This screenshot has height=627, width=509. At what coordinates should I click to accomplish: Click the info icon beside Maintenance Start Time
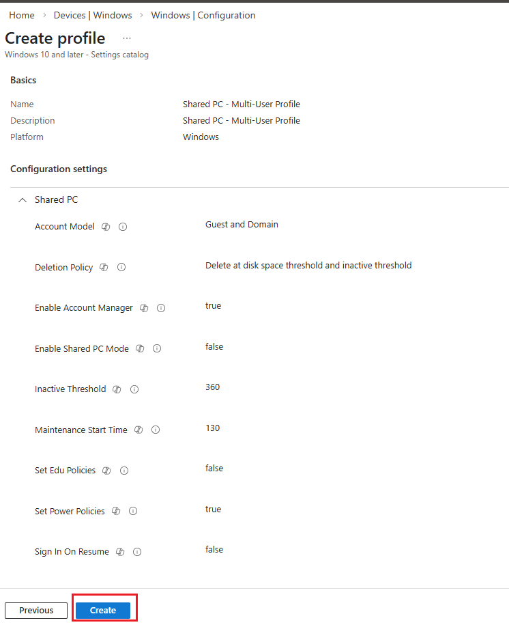pos(156,430)
